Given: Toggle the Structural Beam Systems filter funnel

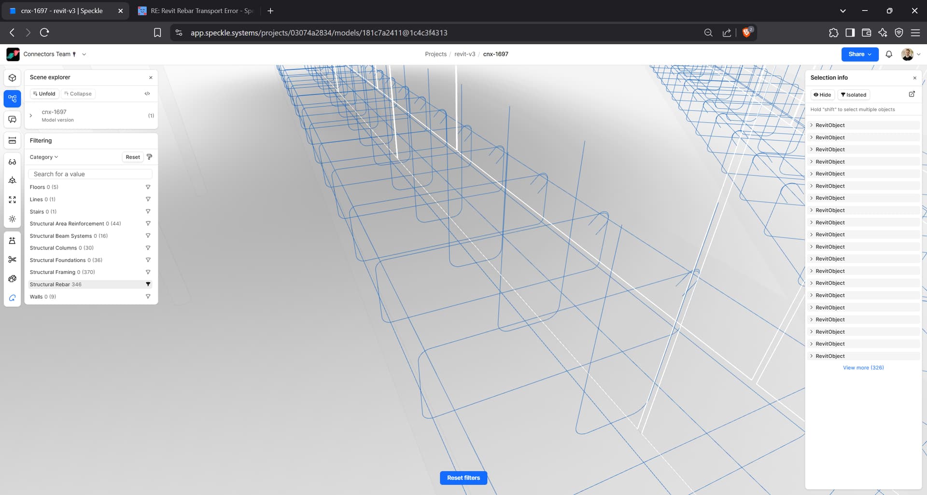Looking at the screenshot, I should pyautogui.click(x=148, y=235).
